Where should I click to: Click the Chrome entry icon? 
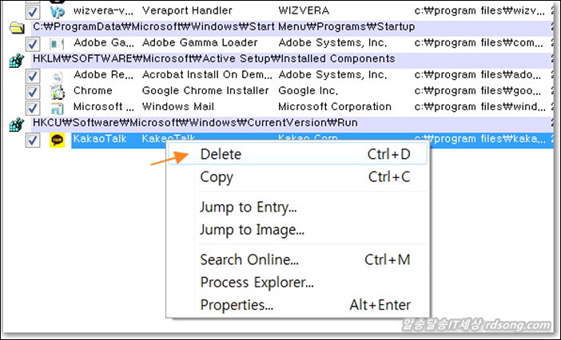point(57,91)
